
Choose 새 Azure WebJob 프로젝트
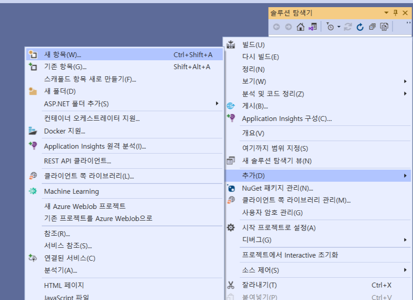[124, 206]
